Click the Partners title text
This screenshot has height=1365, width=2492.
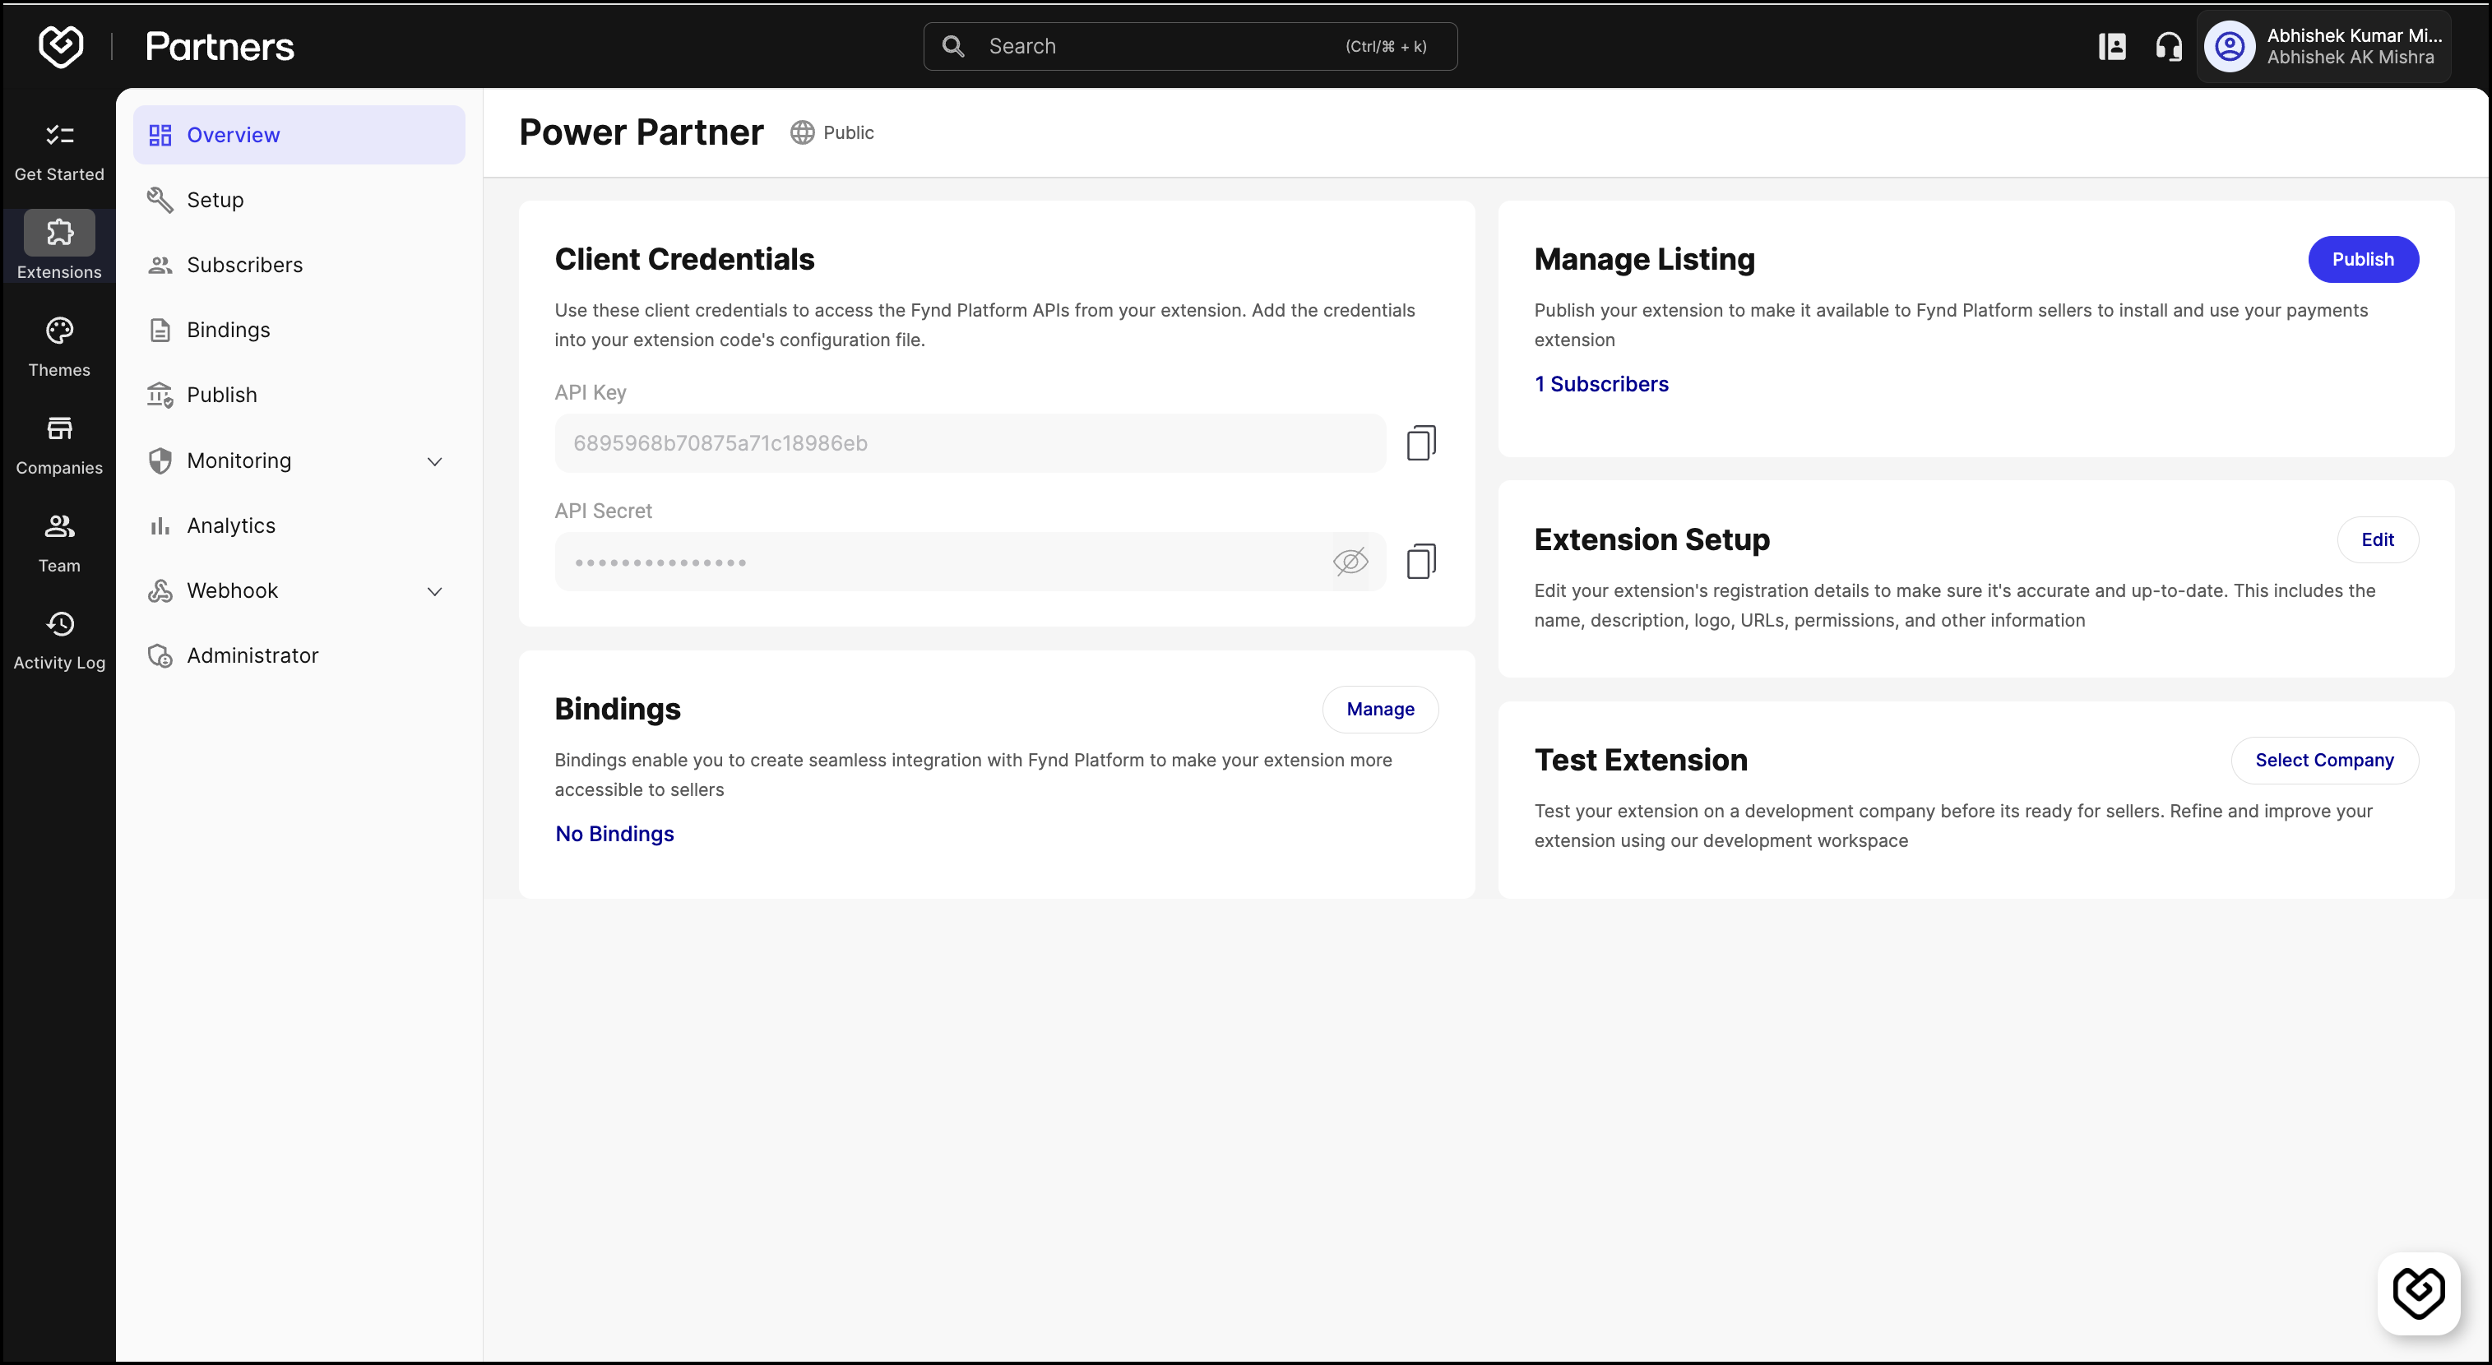(x=220, y=46)
